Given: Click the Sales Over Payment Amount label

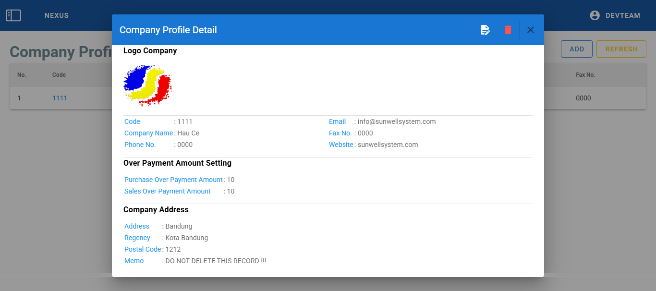Looking at the screenshot, I should (167, 191).
